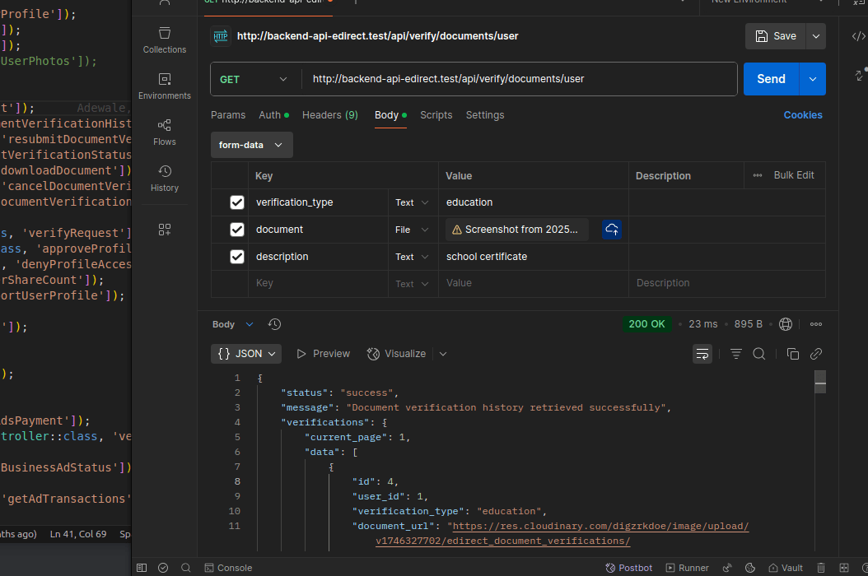Open the JSON response format dropdown
Viewport: 868px width, 576px height.
coord(246,354)
